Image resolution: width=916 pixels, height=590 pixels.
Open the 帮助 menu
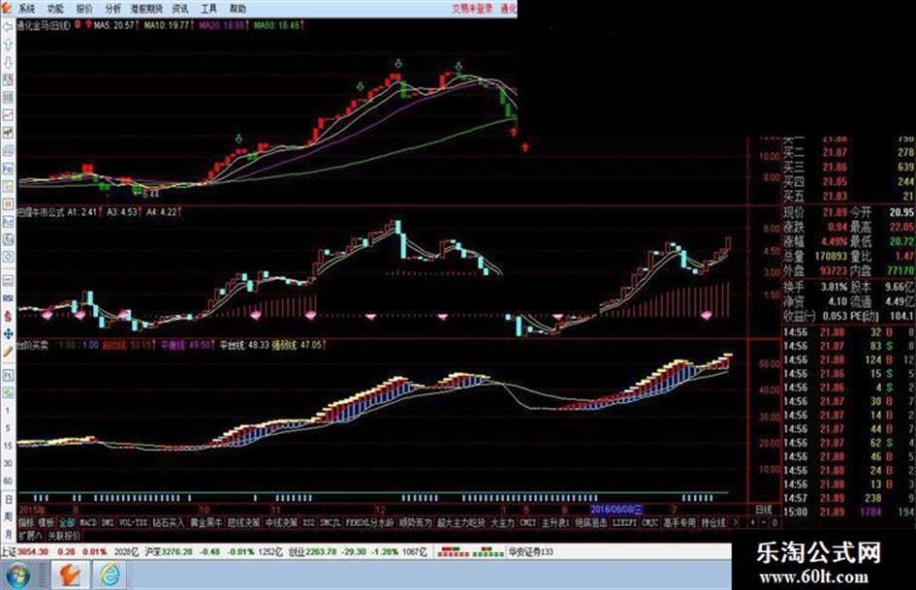click(x=237, y=8)
